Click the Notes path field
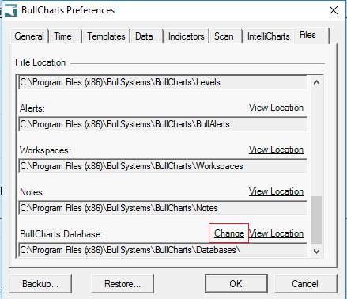347x299 pixels. 163,208
